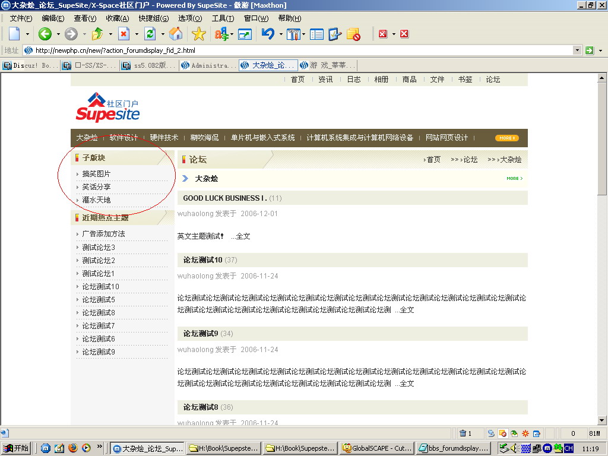Switch to the Discuz! Bo... tab

pos(31,65)
